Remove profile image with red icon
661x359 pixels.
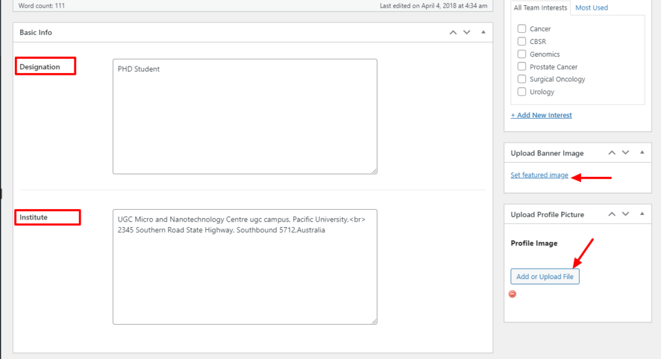[513, 294]
